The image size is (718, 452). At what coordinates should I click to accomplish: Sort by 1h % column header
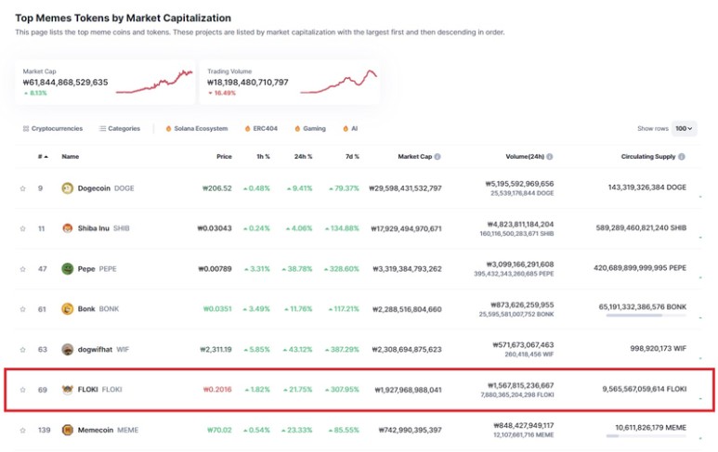[x=263, y=157]
